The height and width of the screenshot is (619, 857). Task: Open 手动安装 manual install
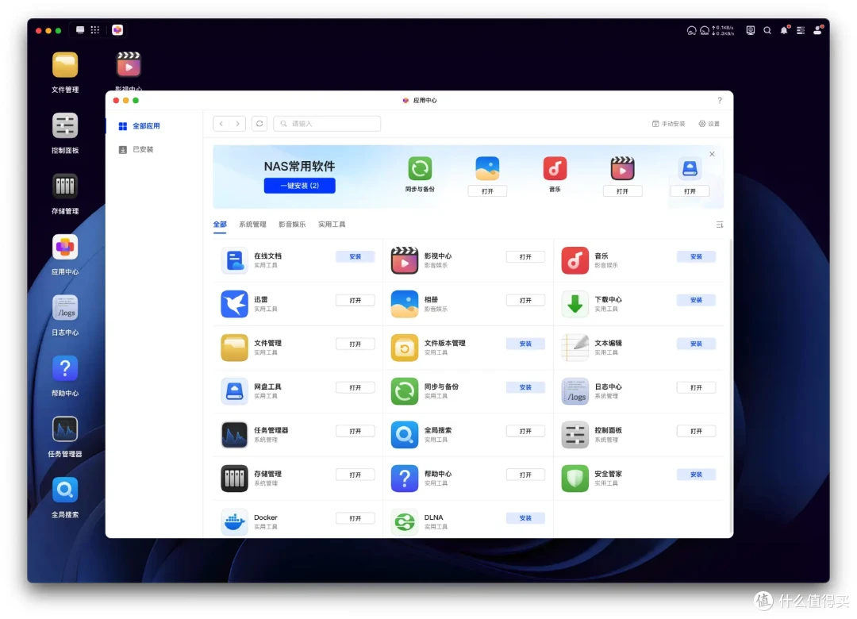pyautogui.click(x=668, y=124)
